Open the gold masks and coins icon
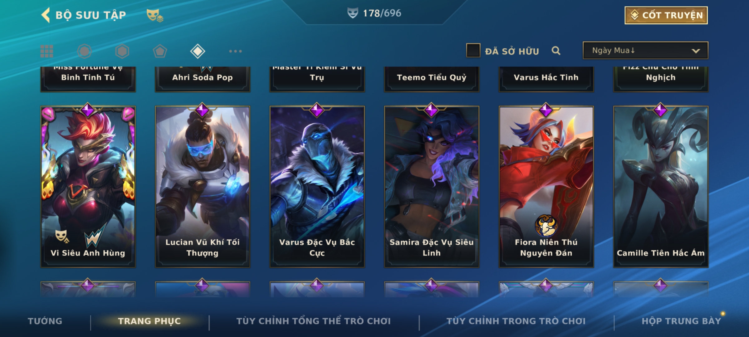The image size is (749, 337). (x=155, y=15)
